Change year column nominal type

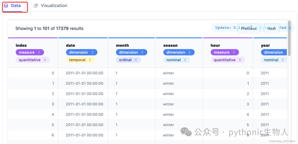pyautogui.click(x=274, y=60)
